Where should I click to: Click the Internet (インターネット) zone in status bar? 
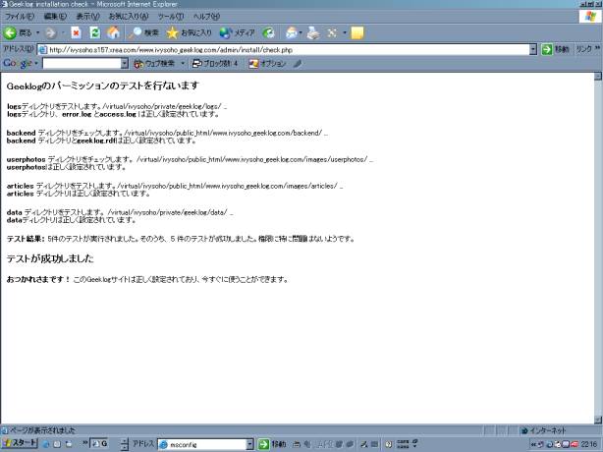(x=543, y=430)
